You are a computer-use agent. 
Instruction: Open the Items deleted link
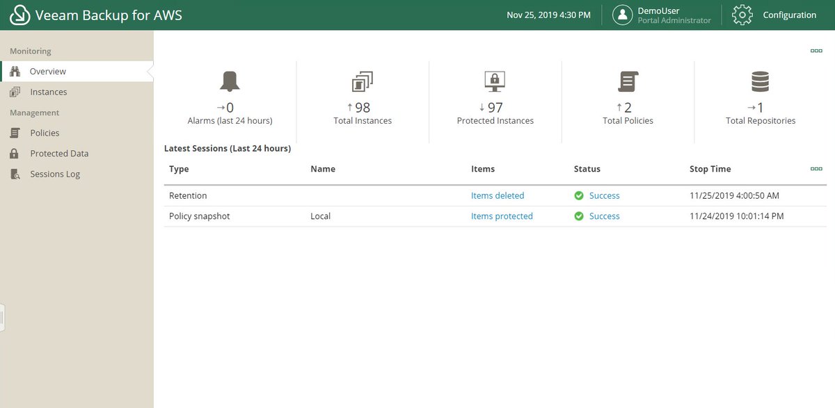coord(498,196)
